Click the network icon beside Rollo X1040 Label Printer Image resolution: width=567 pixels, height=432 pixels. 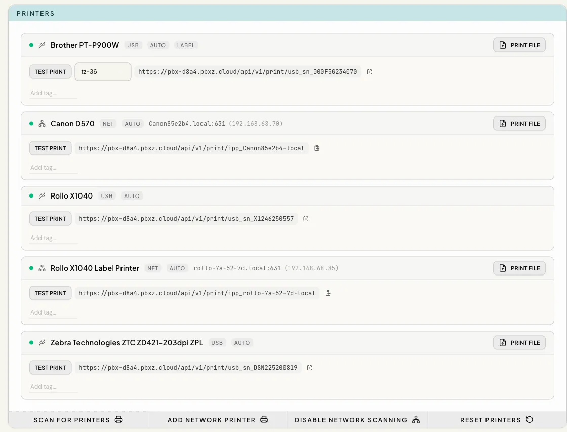[42, 268]
